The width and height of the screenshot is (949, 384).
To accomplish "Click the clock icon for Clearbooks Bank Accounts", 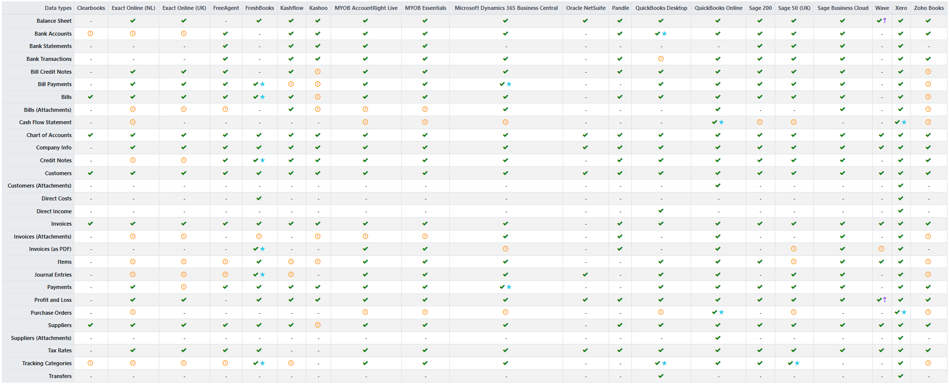I will 91,34.
